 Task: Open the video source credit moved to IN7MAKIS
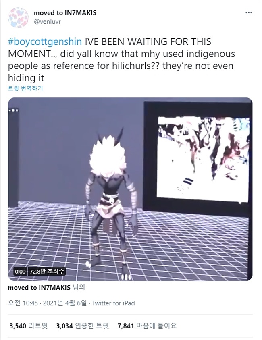click(x=39, y=288)
